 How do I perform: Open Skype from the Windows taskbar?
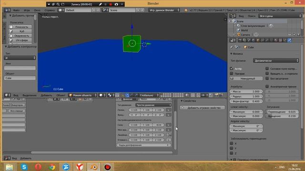click(24, 167)
